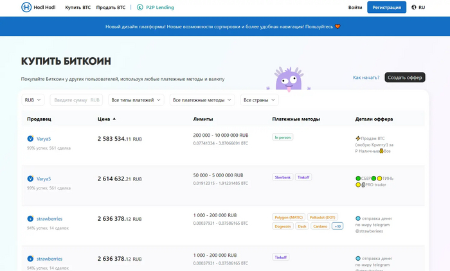The width and height of the screenshot is (450, 271).
Task: Click the Войти login link
Action: point(355,7)
